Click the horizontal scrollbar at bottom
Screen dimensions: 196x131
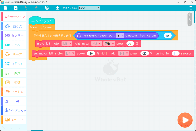(37, 130)
